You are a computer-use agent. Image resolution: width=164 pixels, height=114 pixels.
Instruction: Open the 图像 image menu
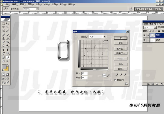tap(23, 4)
